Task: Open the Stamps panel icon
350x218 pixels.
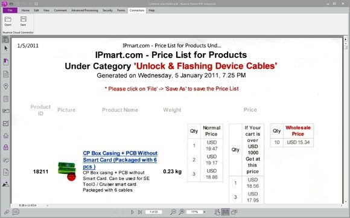Action: coord(6,135)
